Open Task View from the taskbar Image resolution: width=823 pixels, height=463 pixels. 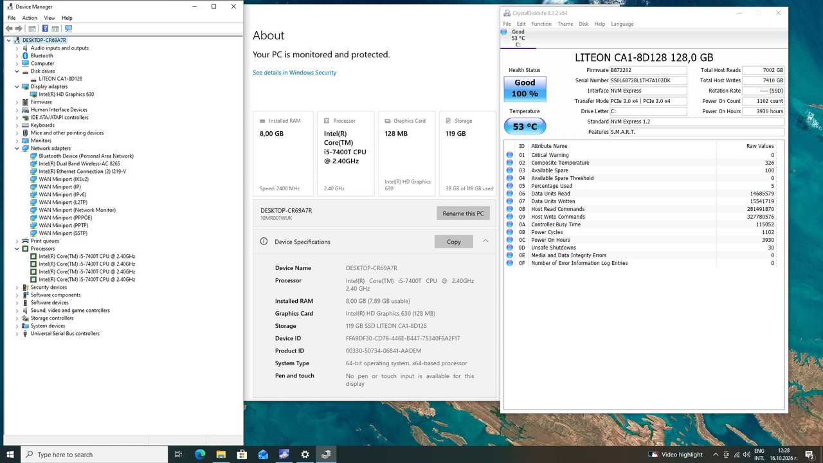[179, 454]
